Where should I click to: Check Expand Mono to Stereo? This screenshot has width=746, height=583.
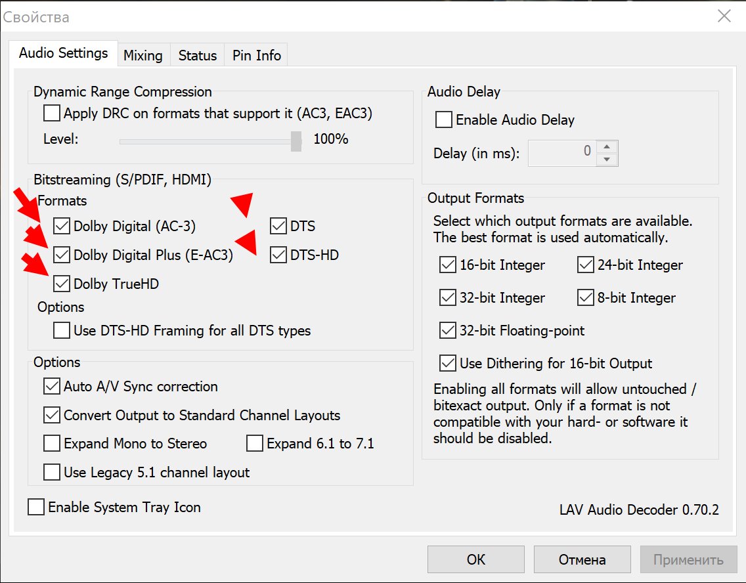pos(52,444)
